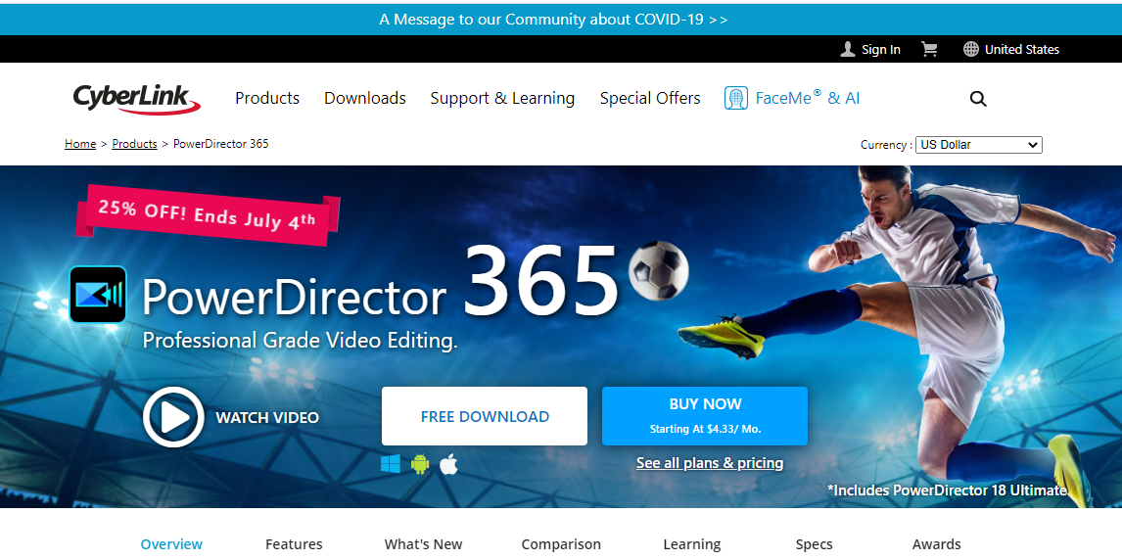Open the Products menu
Viewport: 1122px width, 560px height.
(x=267, y=98)
